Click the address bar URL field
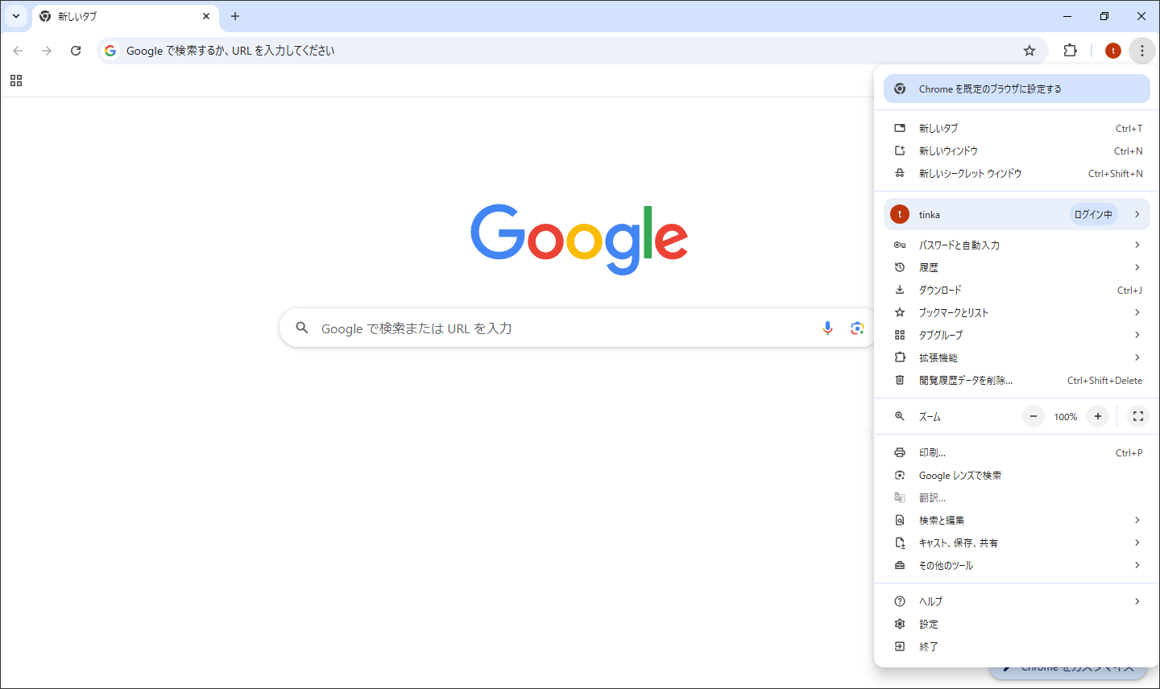 [x=572, y=51]
